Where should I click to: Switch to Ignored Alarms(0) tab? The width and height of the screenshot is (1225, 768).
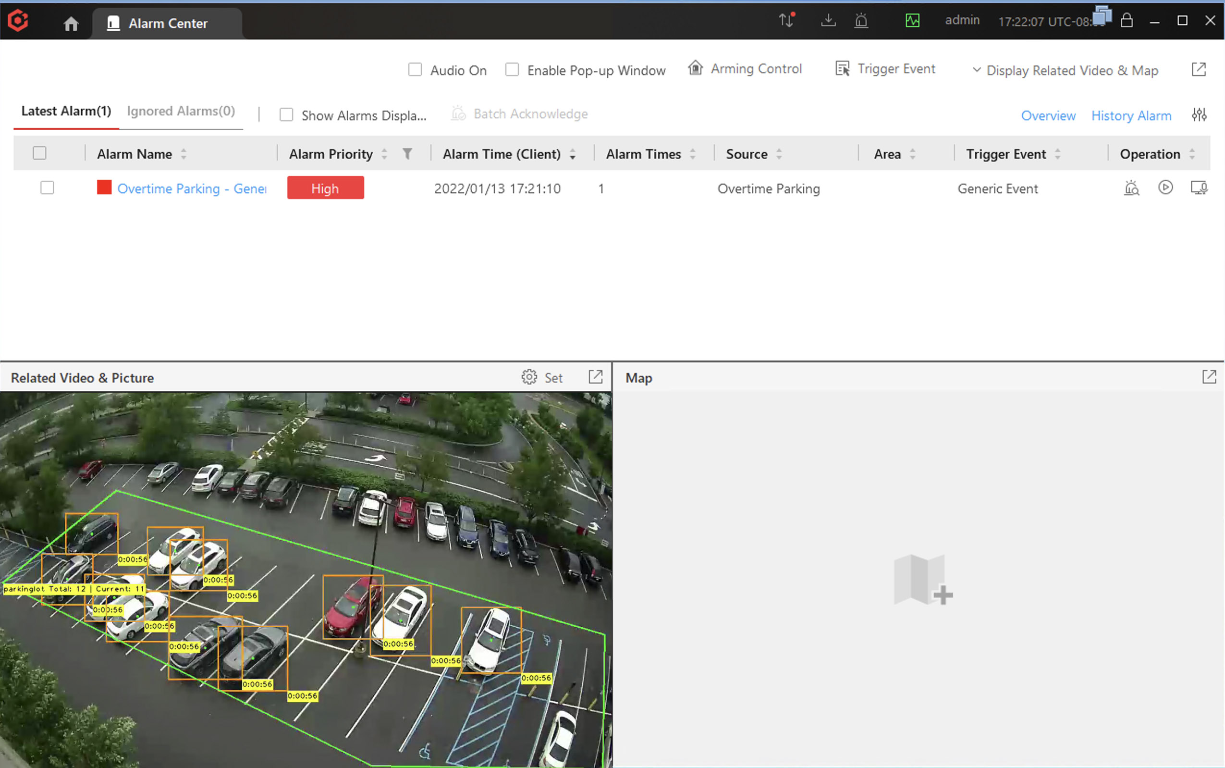[181, 111]
